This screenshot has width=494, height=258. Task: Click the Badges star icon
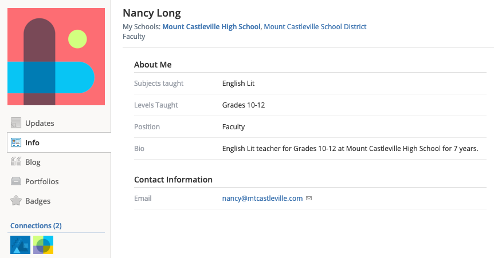click(x=16, y=201)
